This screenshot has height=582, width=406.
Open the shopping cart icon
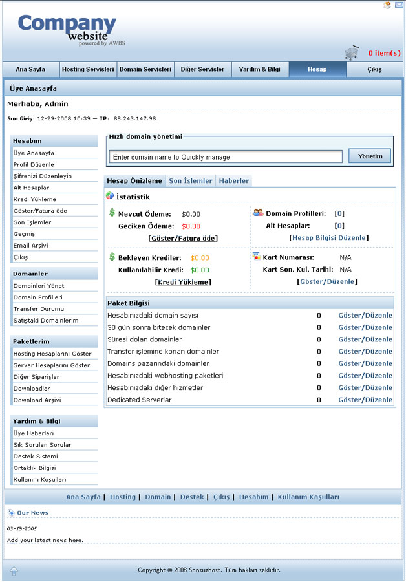(352, 53)
